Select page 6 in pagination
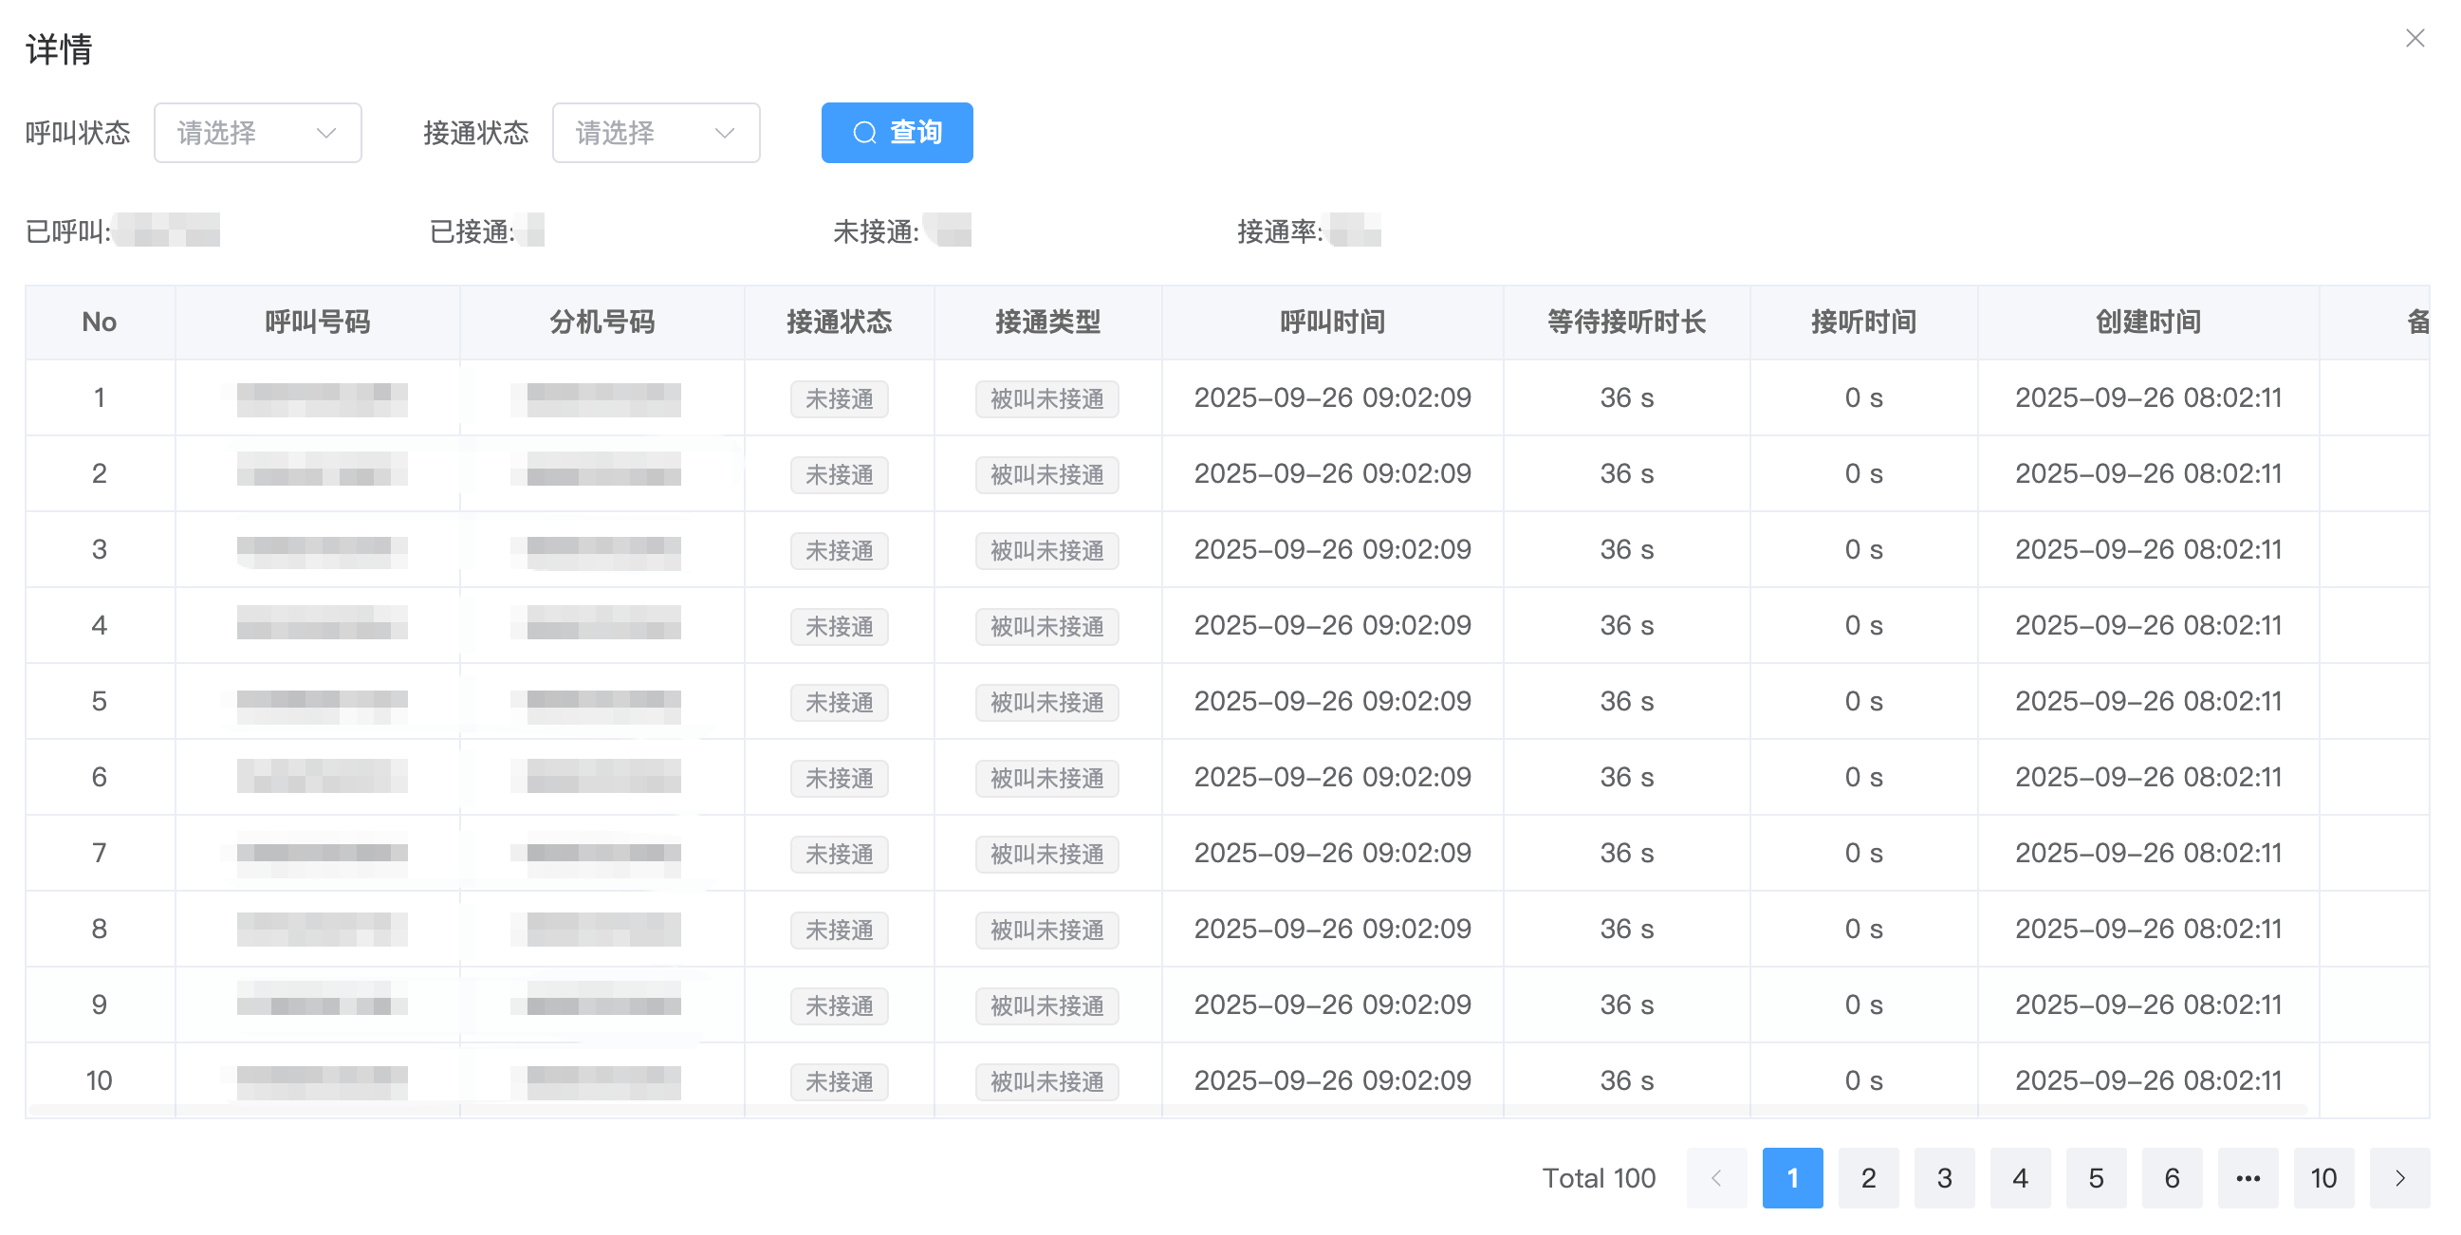 coord(2171,1177)
